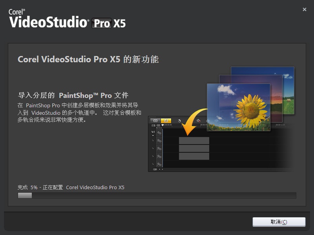
Task: Close the installer window
Action: tap(305, 9)
